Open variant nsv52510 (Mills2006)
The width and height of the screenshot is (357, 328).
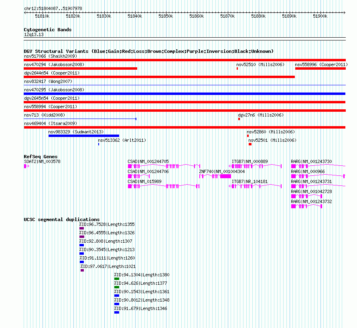pyautogui.click(x=237, y=68)
